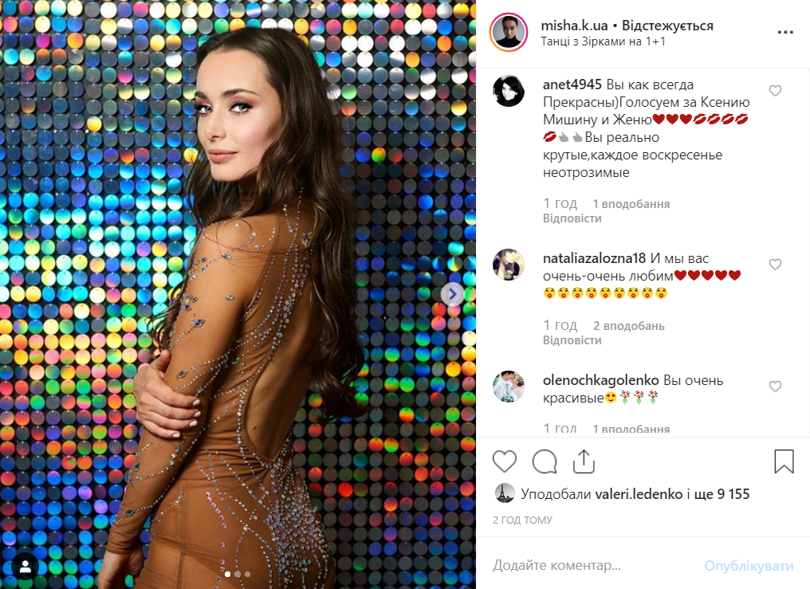This screenshot has height=589, width=810.
Task: Select the second carousel dot indicator
Action: pyautogui.click(x=238, y=574)
